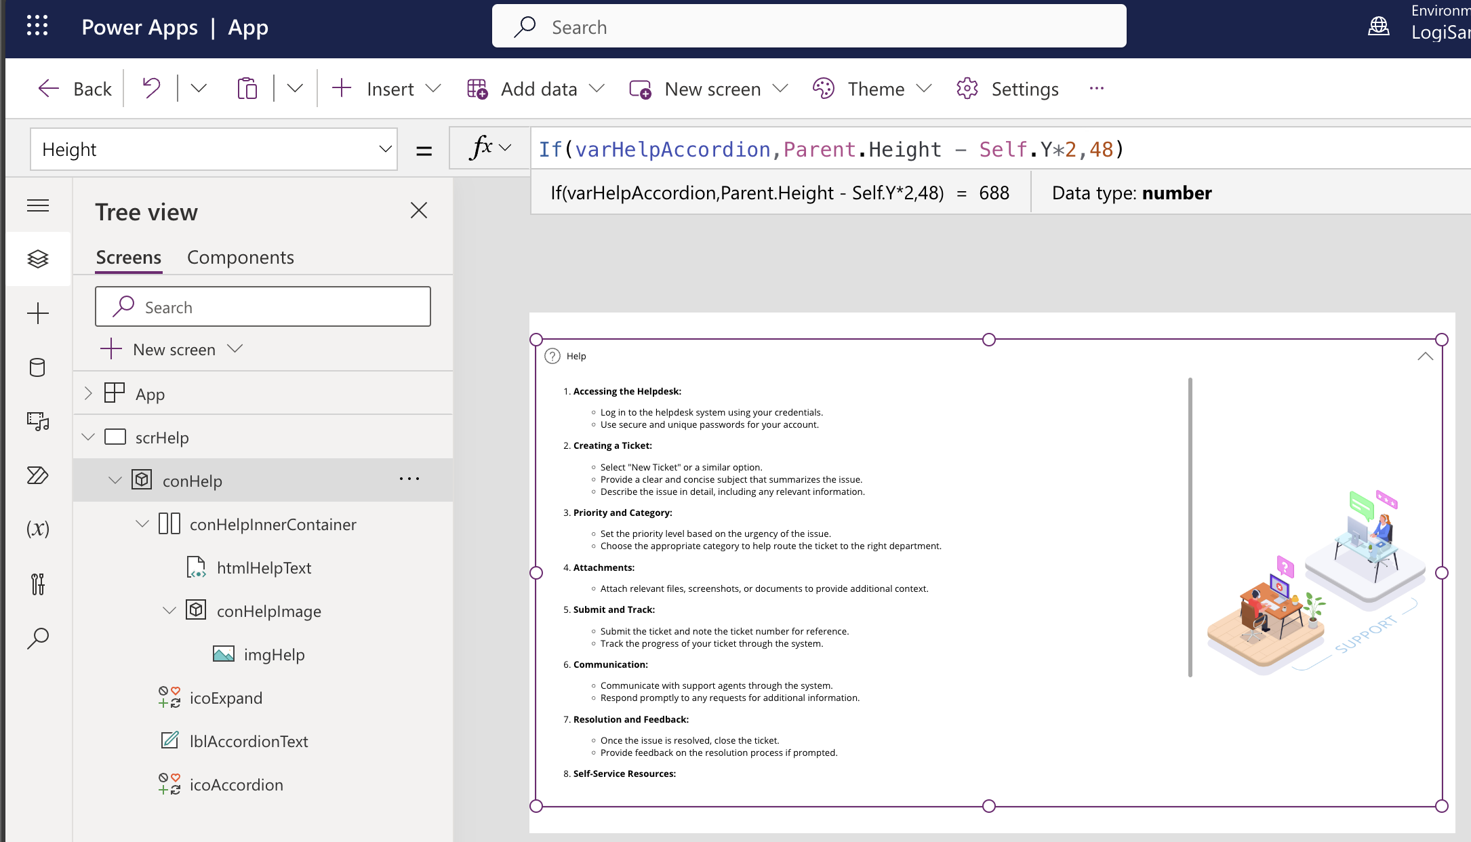The image size is (1471, 842).
Task: Collapse the conHelpImage container node
Action: click(169, 610)
